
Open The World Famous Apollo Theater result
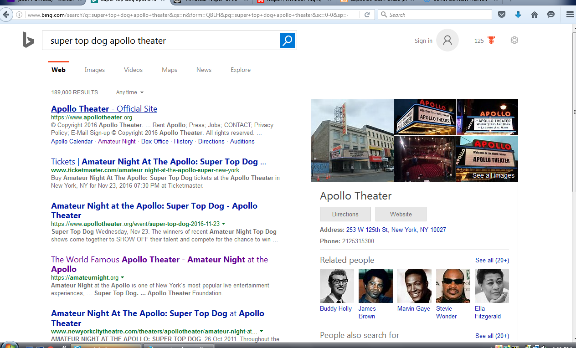[x=159, y=264]
